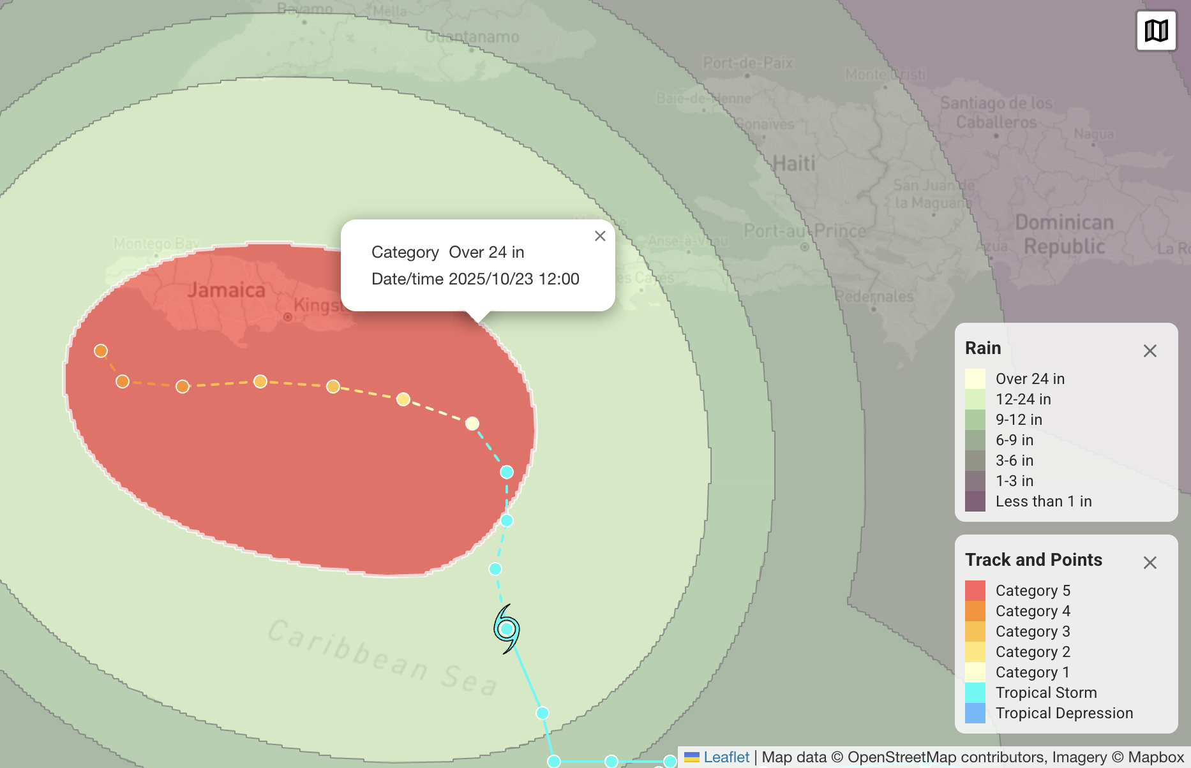Click the Over 24 in rain swatch
Image resolution: width=1191 pixels, height=768 pixels.
tap(975, 379)
